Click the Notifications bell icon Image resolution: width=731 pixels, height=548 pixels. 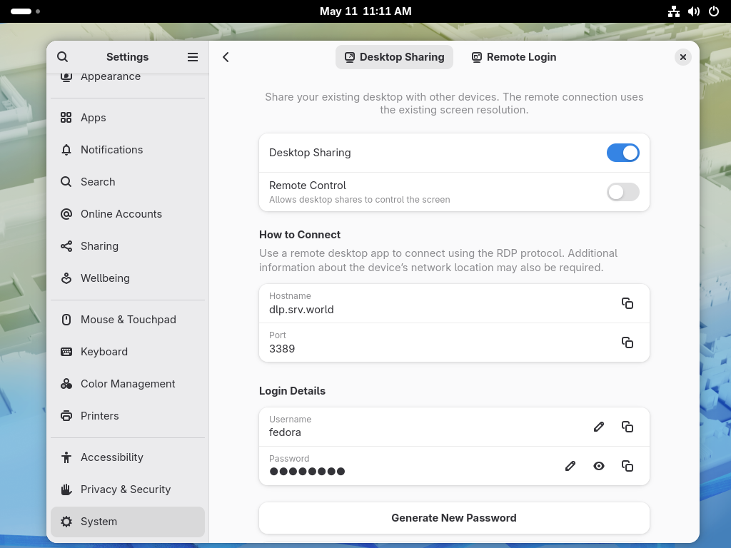click(x=66, y=150)
